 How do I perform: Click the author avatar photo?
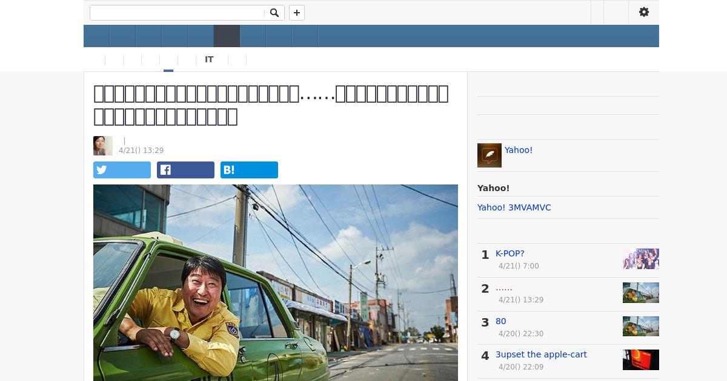pyautogui.click(x=103, y=146)
